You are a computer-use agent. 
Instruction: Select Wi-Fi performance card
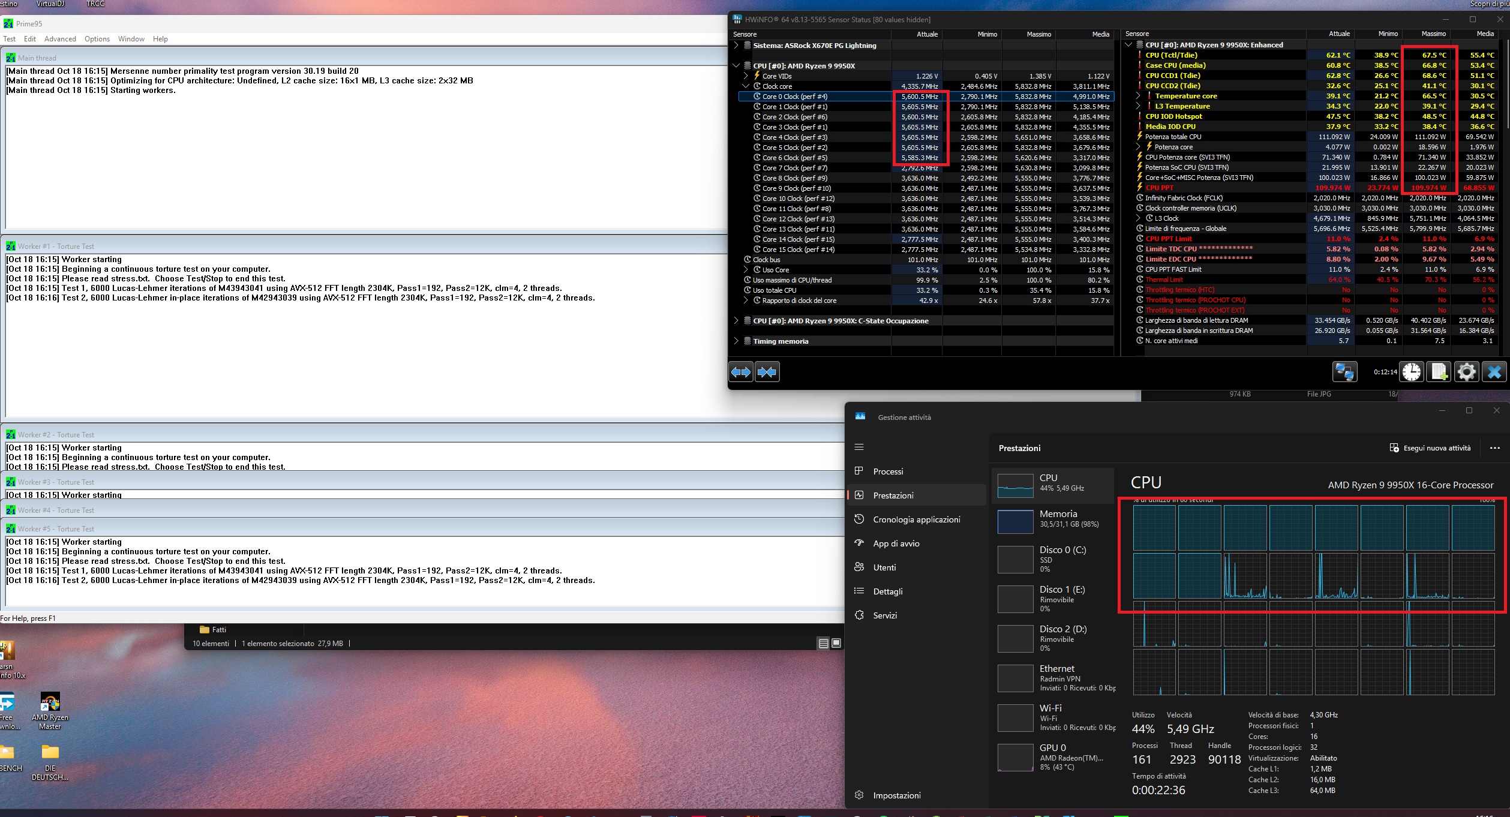point(1053,717)
